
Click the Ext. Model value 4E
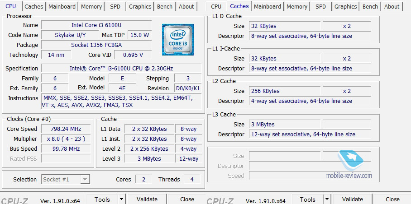coord(122,88)
